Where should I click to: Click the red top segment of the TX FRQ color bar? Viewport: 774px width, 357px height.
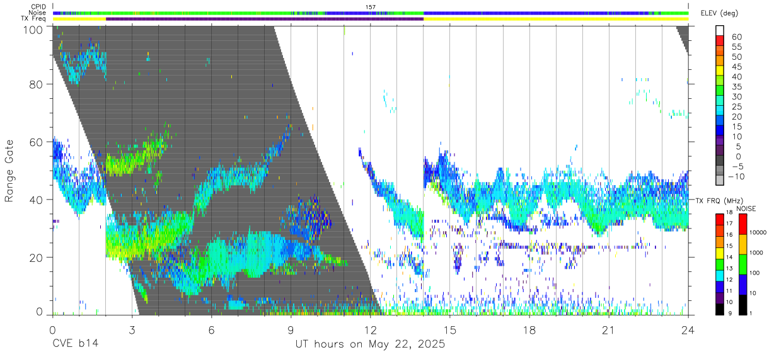click(x=719, y=218)
